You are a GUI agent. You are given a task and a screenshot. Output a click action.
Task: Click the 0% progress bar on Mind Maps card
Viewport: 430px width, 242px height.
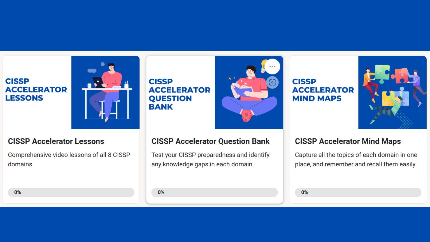tap(358, 192)
